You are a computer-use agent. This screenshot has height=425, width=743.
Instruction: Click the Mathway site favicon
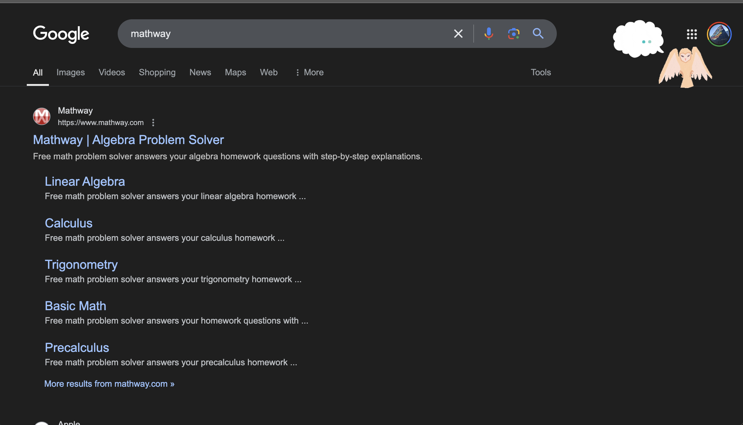[42, 116]
